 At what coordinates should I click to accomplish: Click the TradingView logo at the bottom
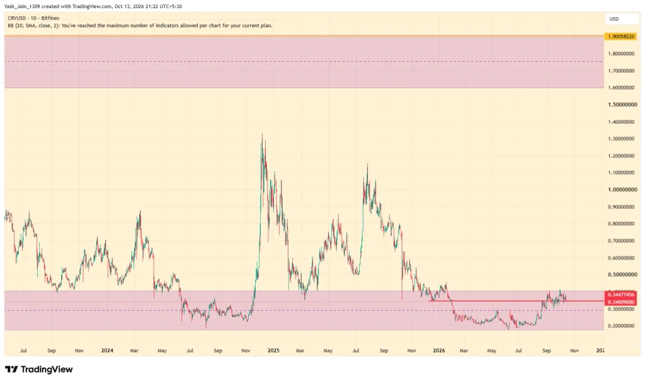click(38, 369)
